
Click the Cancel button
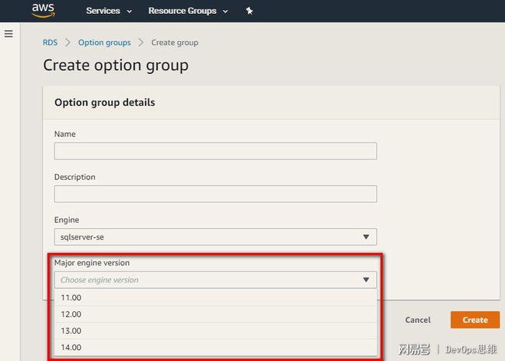pos(418,320)
